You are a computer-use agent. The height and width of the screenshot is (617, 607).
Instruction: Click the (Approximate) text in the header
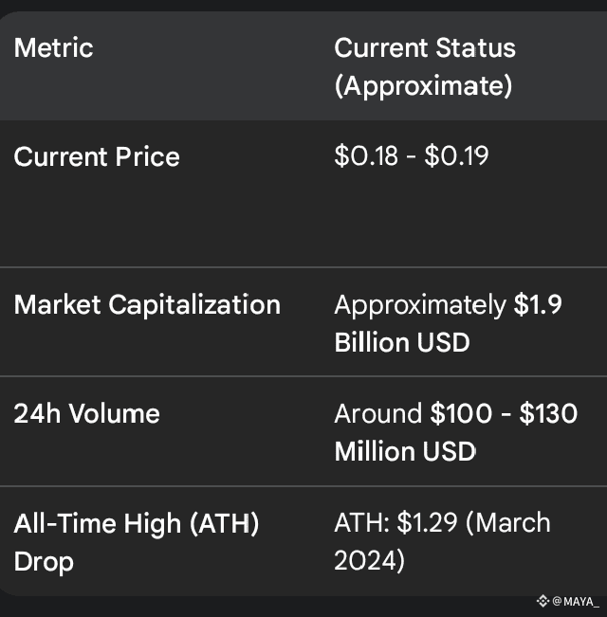pyautogui.click(x=423, y=86)
